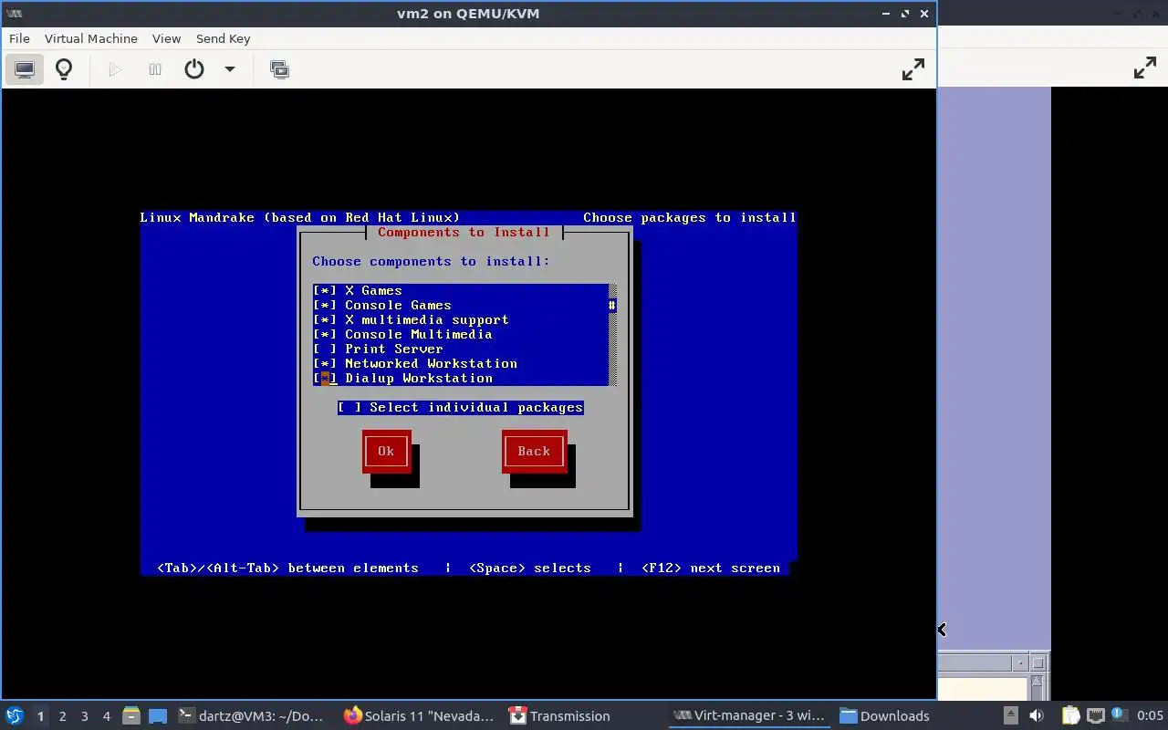The width and height of the screenshot is (1168, 730).
Task: Click the power shutdown icon
Action: [194, 69]
